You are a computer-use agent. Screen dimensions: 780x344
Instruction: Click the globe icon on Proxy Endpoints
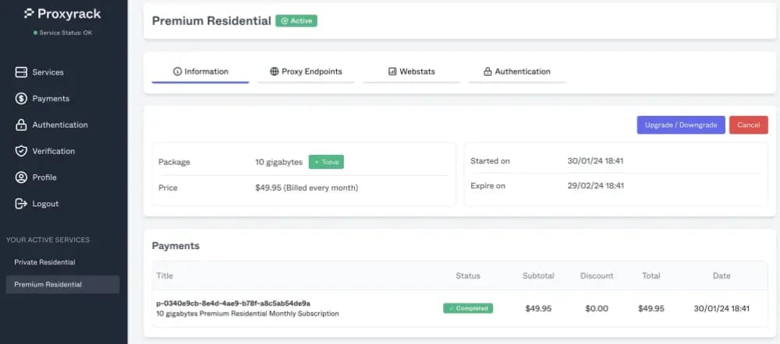tap(275, 72)
